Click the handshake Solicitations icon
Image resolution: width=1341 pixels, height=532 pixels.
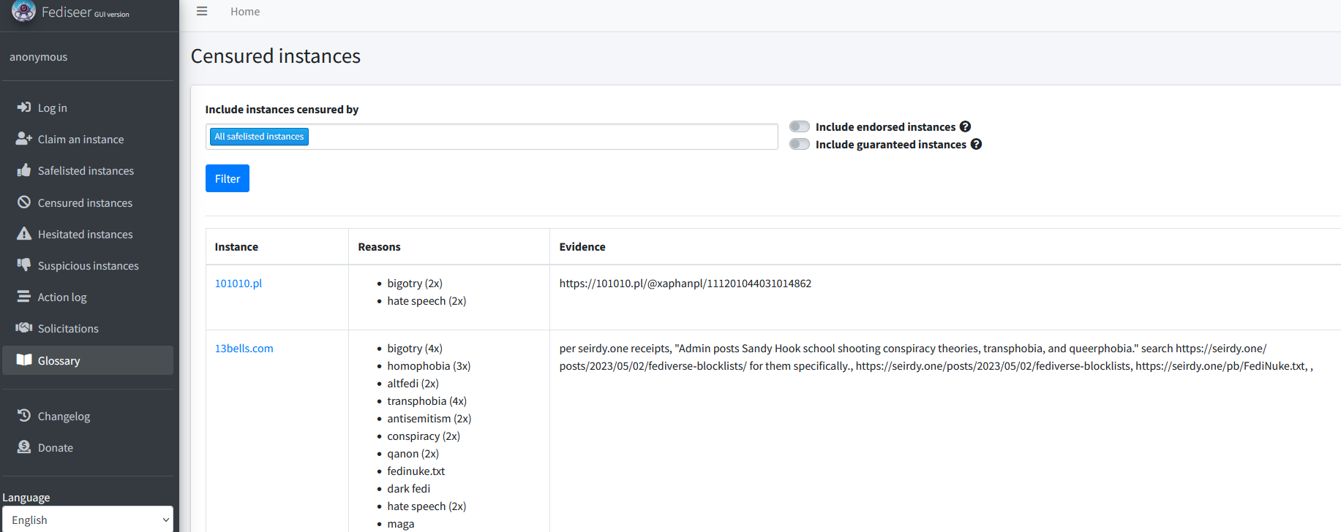(x=24, y=328)
